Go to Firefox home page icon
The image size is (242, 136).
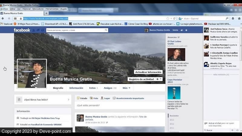tap(239, 18)
